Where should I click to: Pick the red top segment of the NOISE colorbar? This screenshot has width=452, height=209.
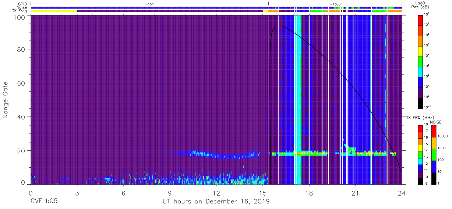coord(434,131)
